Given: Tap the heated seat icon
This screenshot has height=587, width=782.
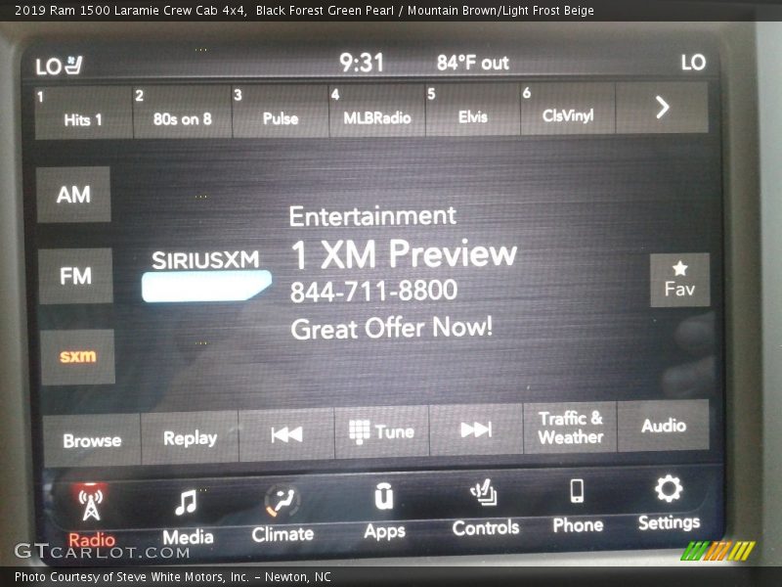Looking at the screenshot, I should [75, 65].
